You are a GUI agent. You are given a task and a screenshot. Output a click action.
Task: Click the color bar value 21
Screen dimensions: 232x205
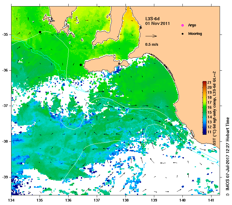point(209,83)
